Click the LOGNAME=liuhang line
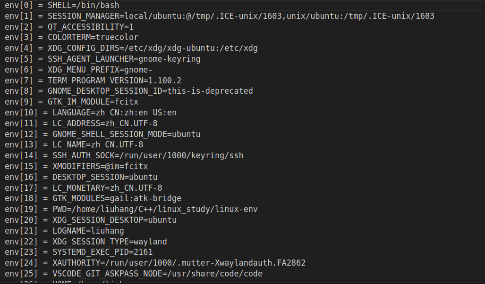The image size is (485, 284). coord(64,231)
